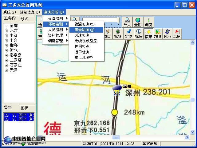Click the 超限 over-limit toolbar icon

click(x=158, y=34)
